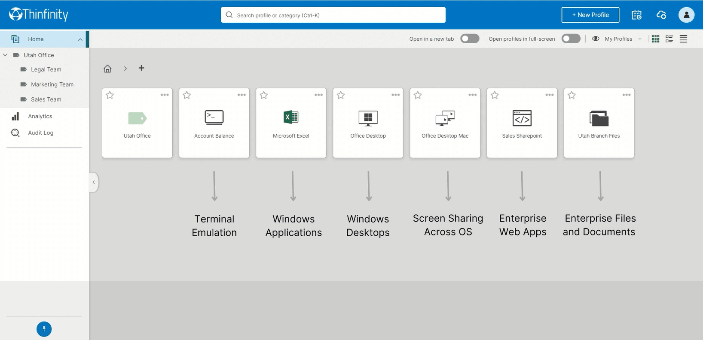The height and width of the screenshot is (340, 703).
Task: Open the Office Desktop monitor icon
Action: [368, 118]
